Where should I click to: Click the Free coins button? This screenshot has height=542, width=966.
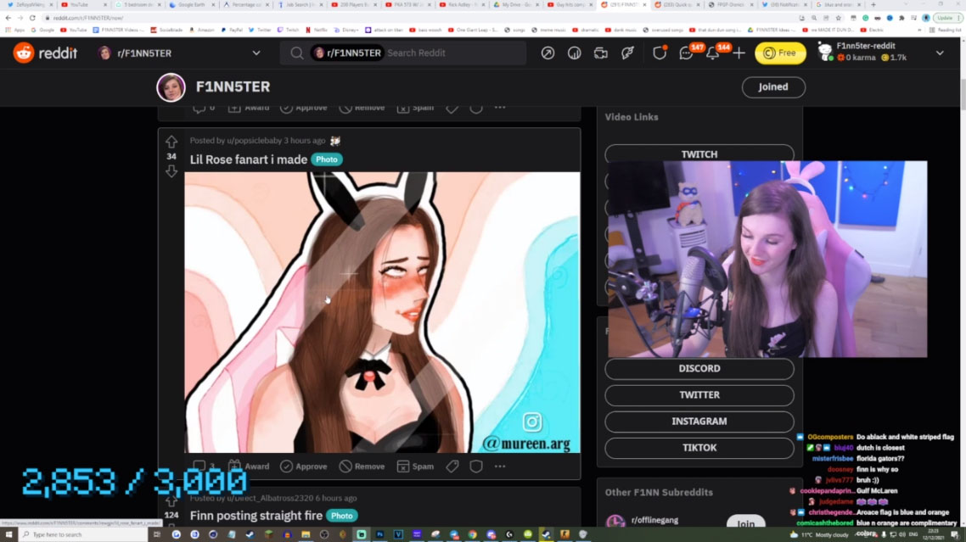(780, 53)
